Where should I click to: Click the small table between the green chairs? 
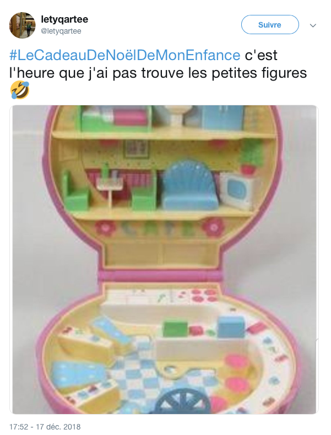click(x=110, y=189)
